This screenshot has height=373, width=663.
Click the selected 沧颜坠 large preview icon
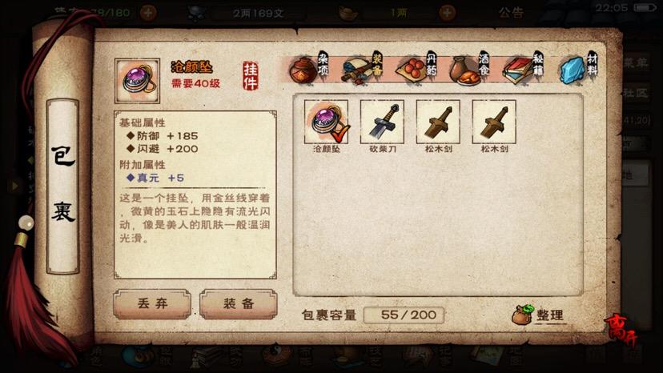click(x=138, y=81)
